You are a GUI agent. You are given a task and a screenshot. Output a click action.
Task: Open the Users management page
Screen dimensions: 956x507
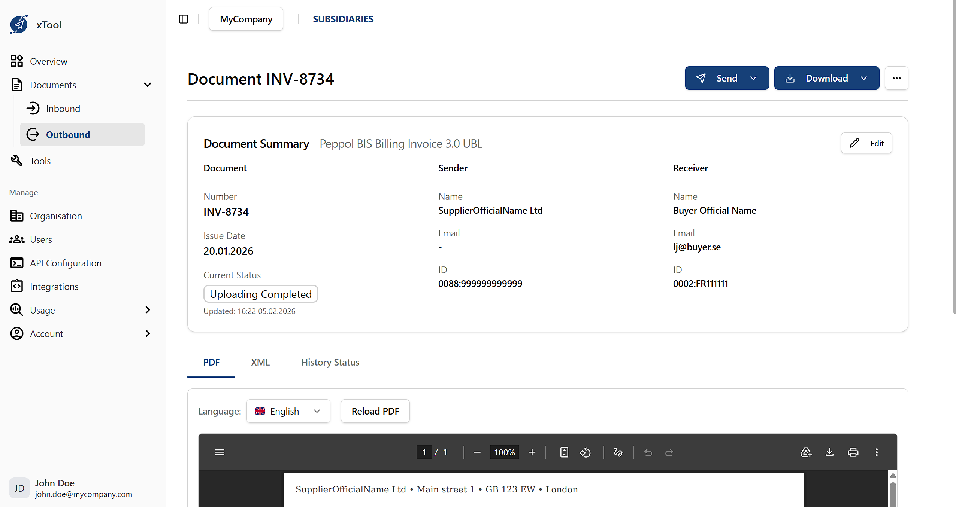41,239
